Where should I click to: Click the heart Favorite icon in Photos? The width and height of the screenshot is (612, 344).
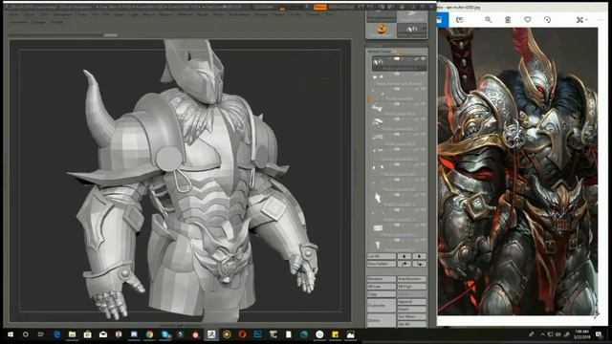click(x=527, y=19)
